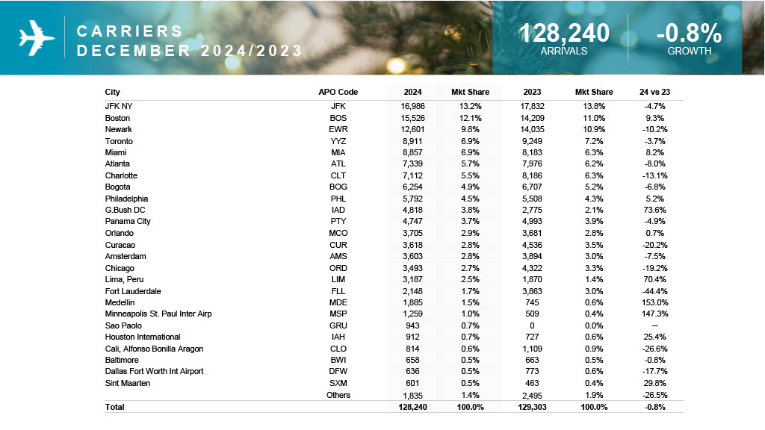
Task: Click Medellin's 153.0% growth value
Action: click(x=654, y=302)
